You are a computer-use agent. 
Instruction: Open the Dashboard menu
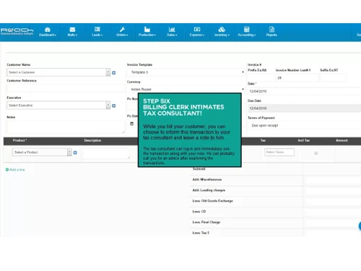click(48, 32)
